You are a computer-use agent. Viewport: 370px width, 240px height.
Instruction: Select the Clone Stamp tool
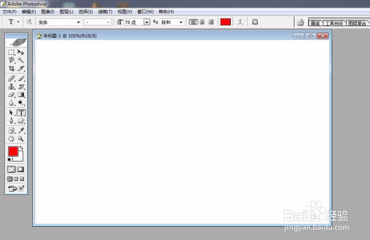[x=11, y=86]
